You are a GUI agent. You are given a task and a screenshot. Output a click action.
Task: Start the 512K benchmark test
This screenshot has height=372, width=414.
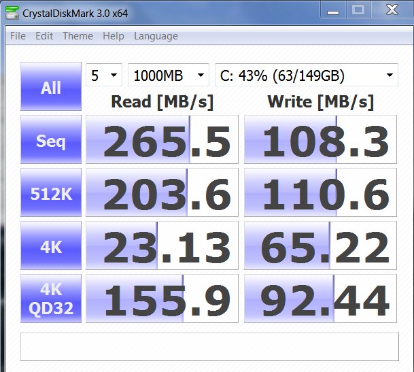[x=51, y=192]
